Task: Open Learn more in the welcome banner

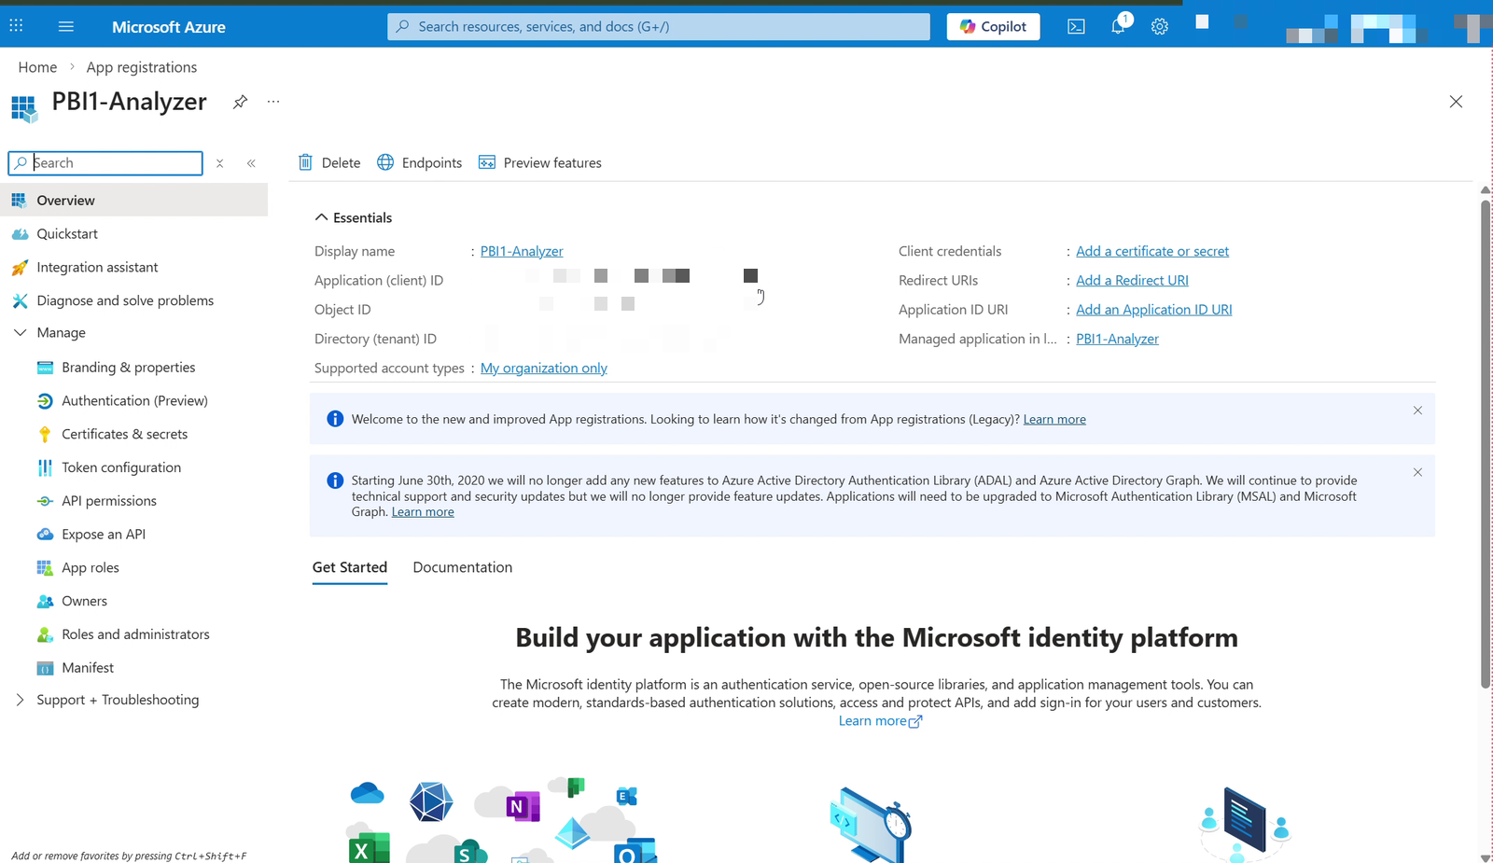Action: [1054, 420]
